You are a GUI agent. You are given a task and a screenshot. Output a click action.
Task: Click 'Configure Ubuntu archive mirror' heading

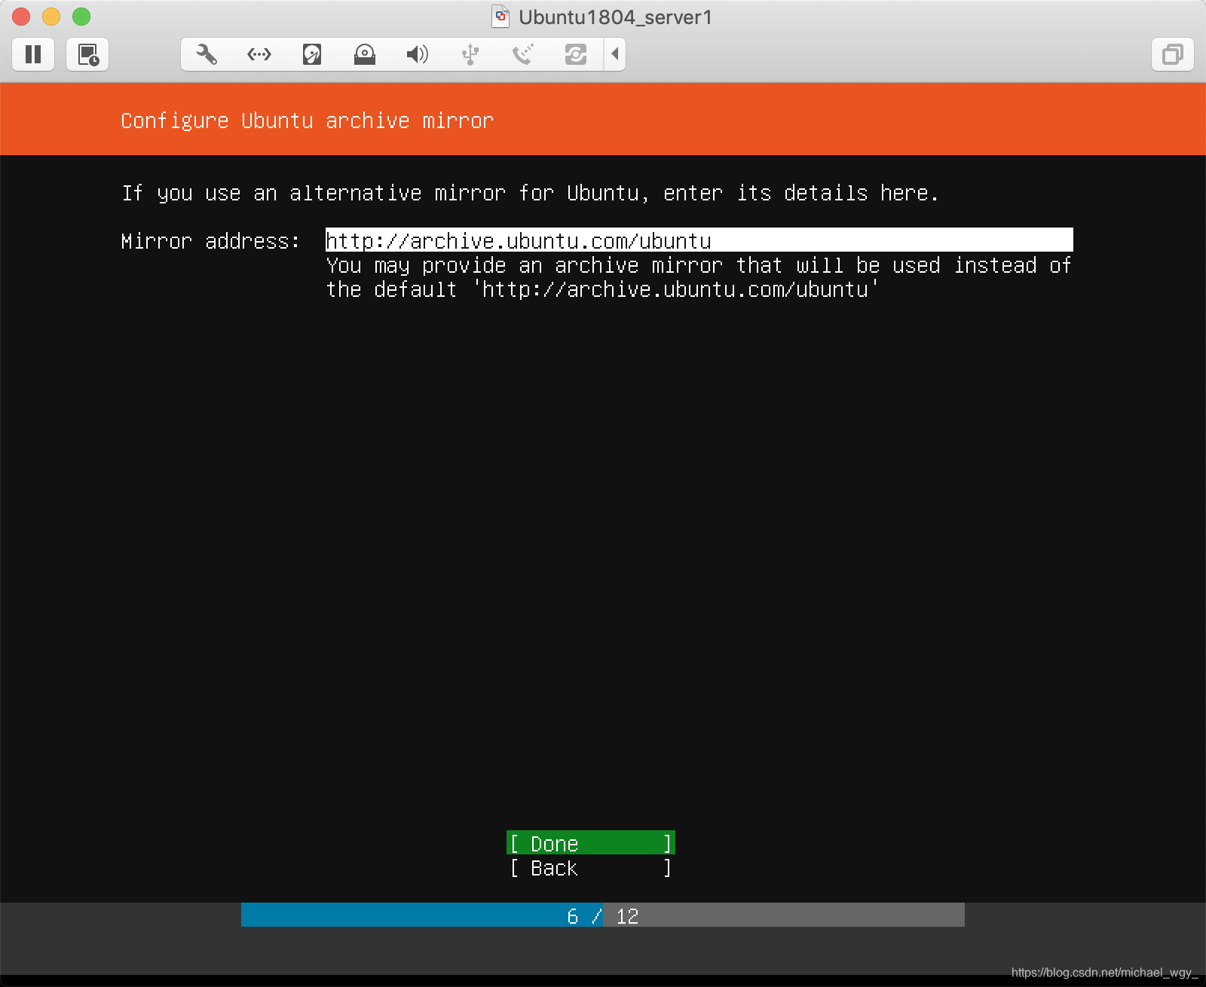coord(308,121)
